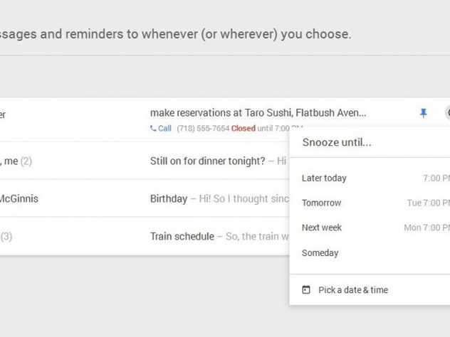Screen dimensions: 450x337
Task: Click the red Closed status text
Action: [x=243, y=129]
